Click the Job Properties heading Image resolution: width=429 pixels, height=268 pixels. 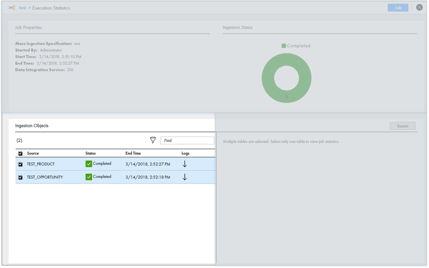[29, 28]
